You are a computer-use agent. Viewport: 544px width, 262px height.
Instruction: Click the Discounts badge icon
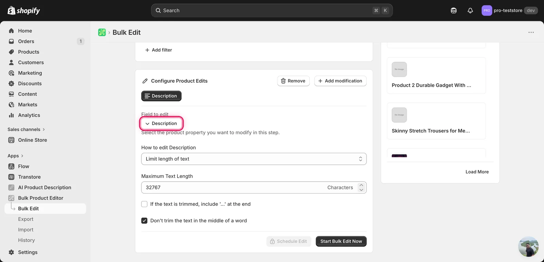pyautogui.click(x=11, y=83)
